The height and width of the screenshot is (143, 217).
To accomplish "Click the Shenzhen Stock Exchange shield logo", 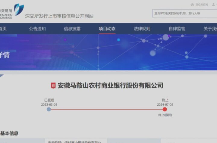I will 19,9.
